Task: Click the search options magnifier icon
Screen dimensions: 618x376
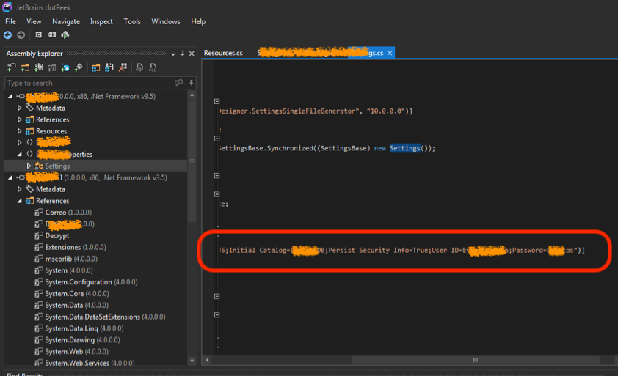Action: tap(179, 83)
